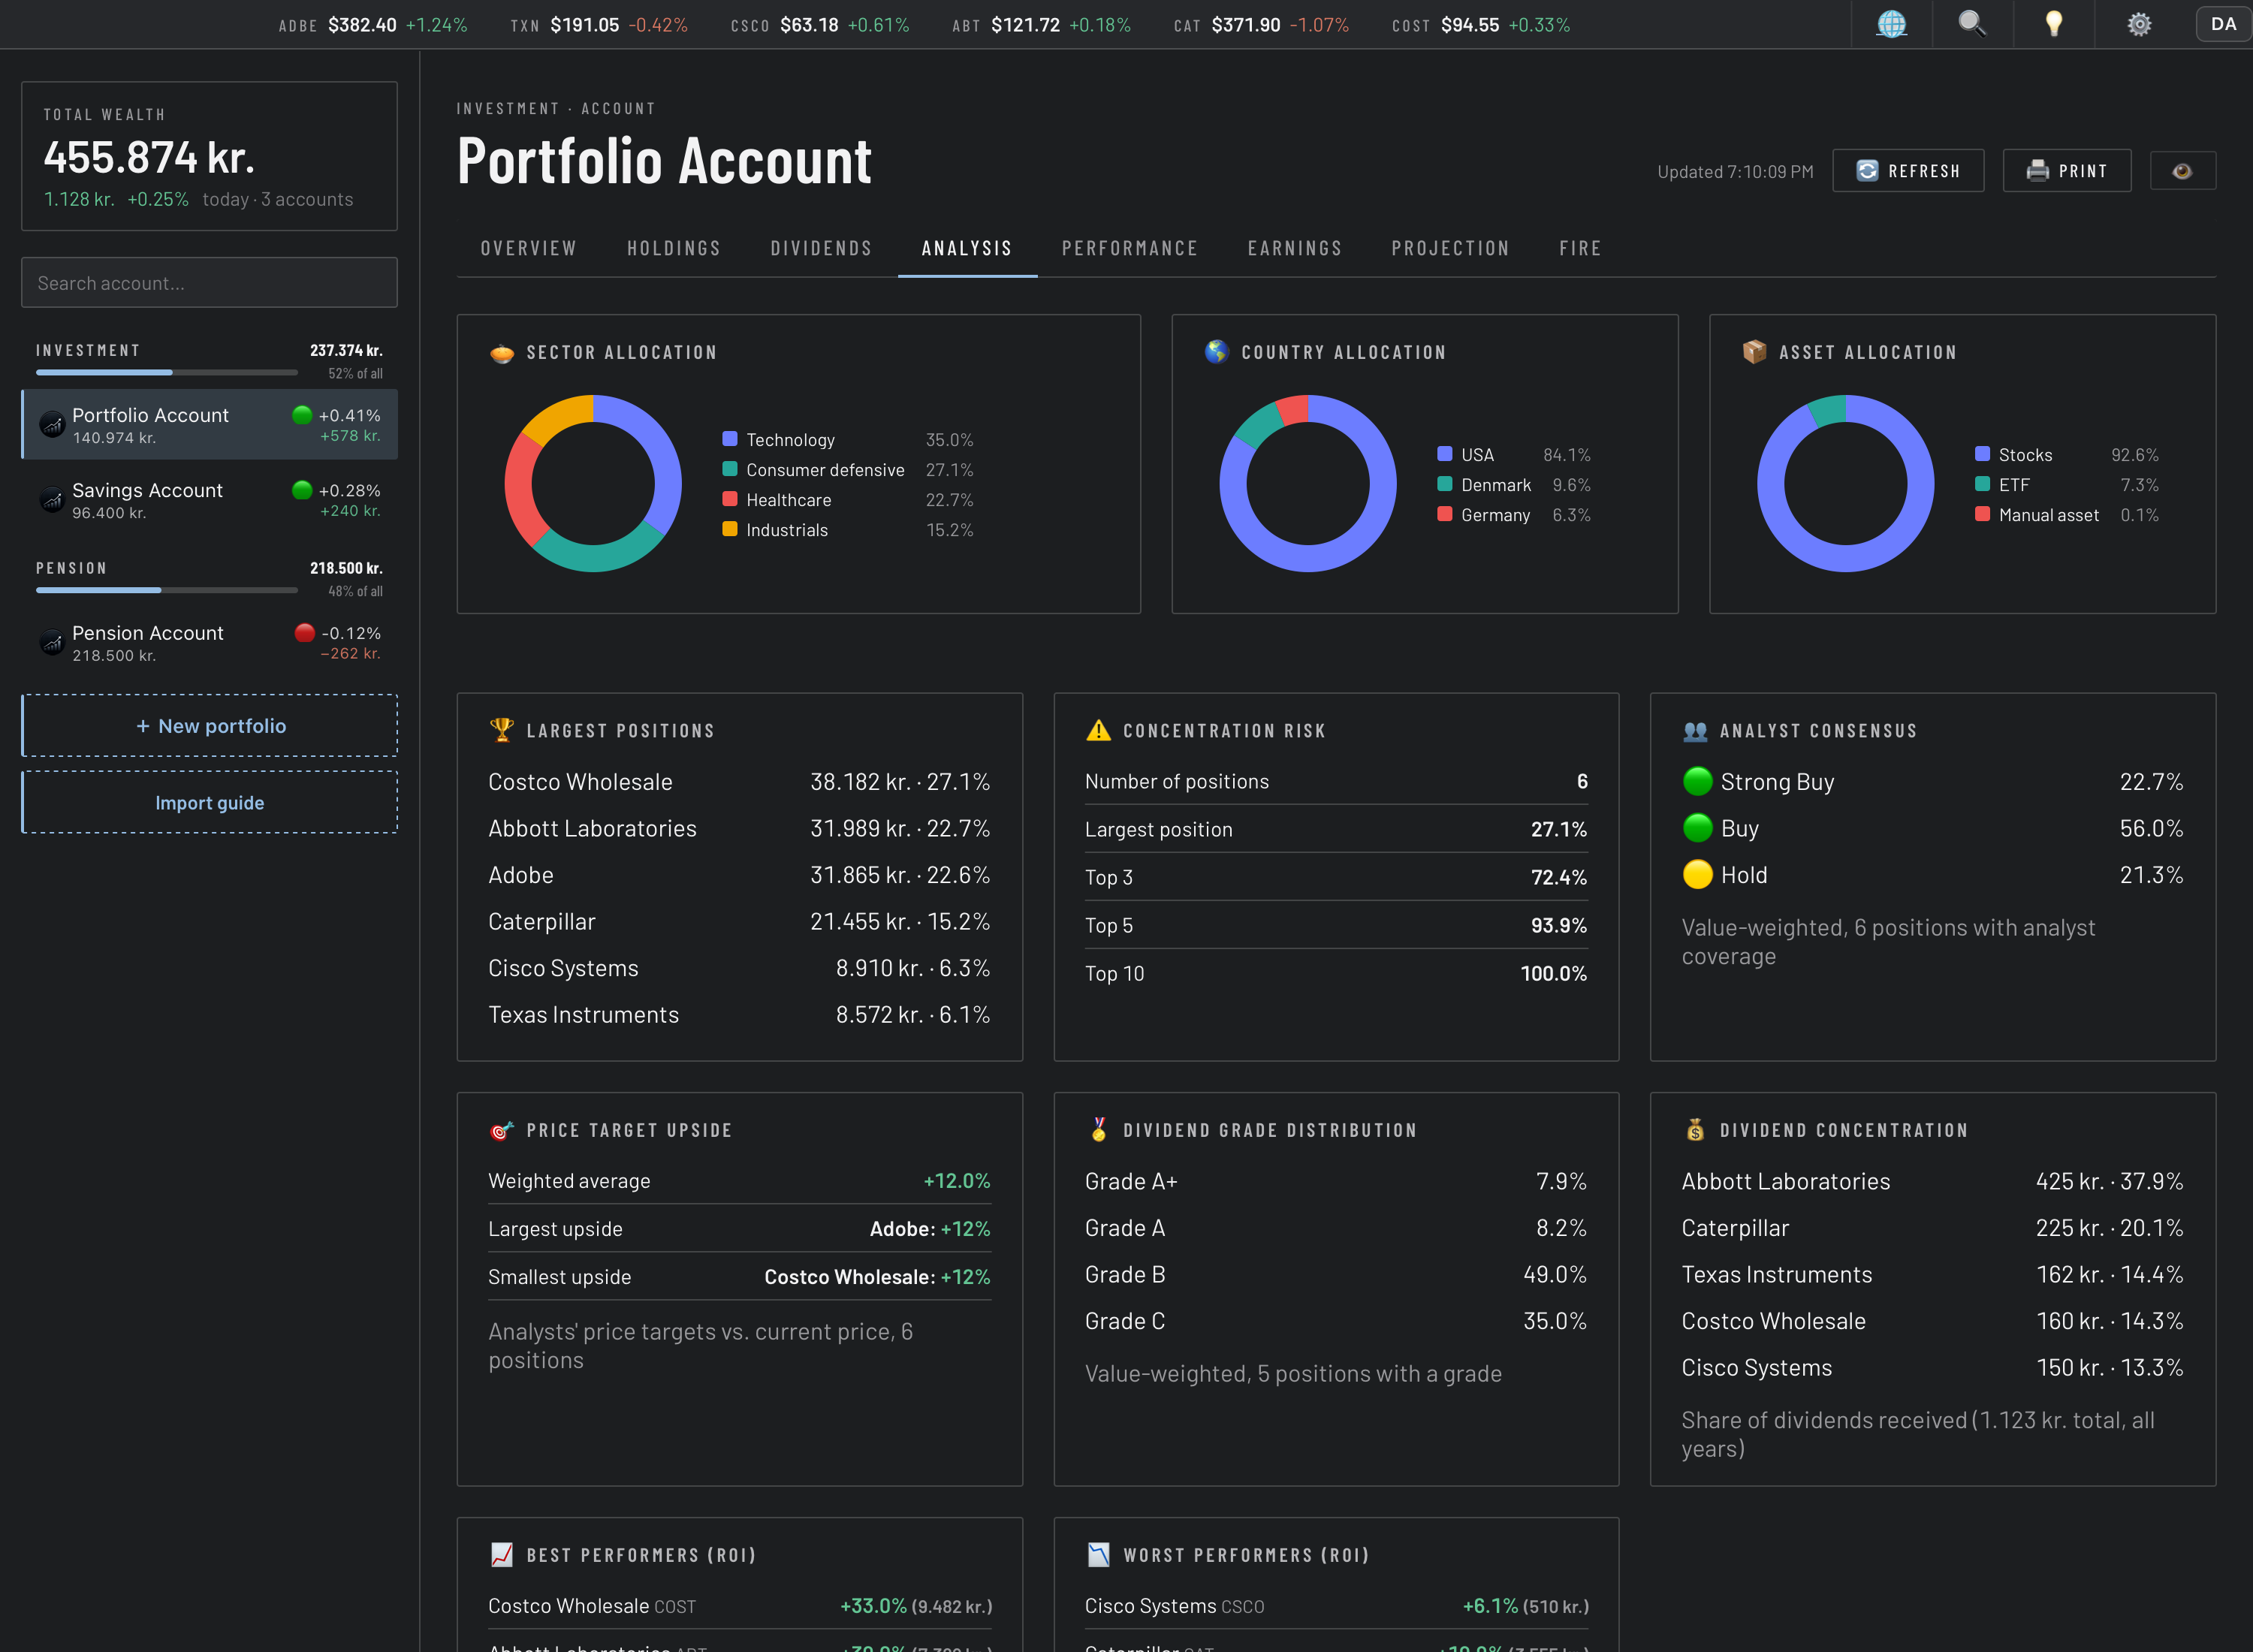
Task: Click the Grade B distribution row
Action: coord(1335,1275)
